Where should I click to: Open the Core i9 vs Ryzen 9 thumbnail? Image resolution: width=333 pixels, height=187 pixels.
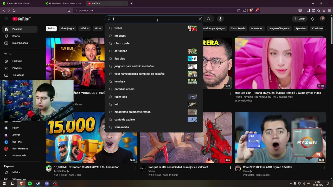coord(280,138)
